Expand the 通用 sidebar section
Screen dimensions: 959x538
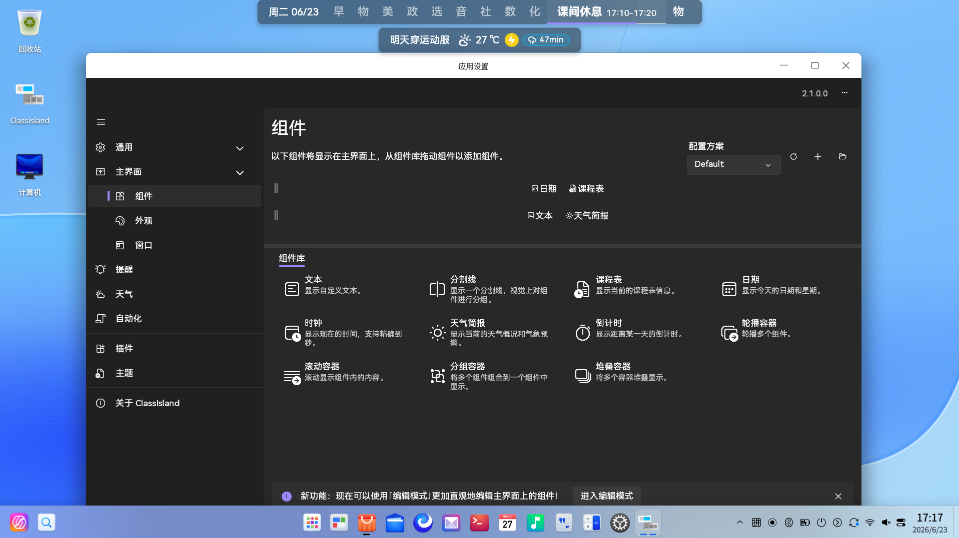tap(175, 147)
